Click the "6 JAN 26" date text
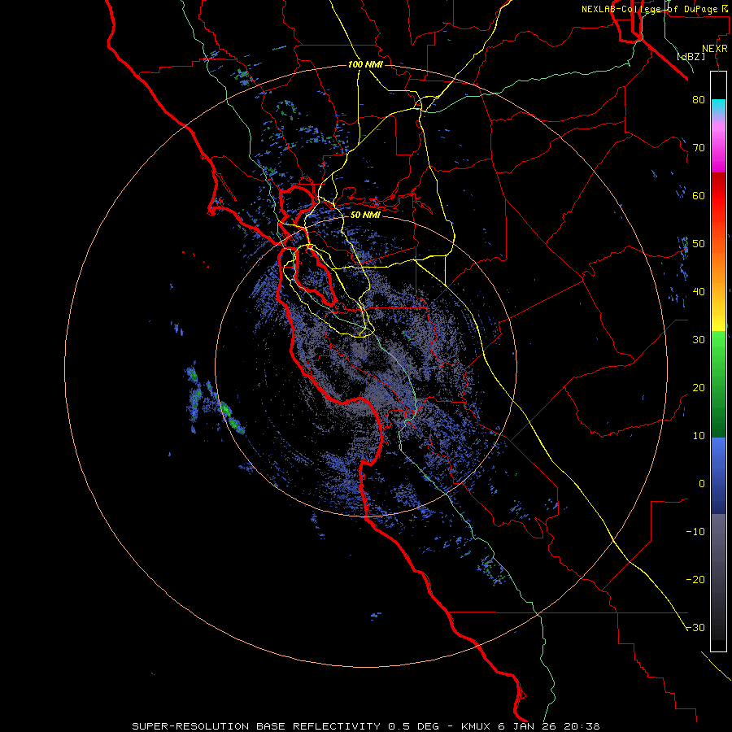The image size is (732, 732). click(x=528, y=726)
